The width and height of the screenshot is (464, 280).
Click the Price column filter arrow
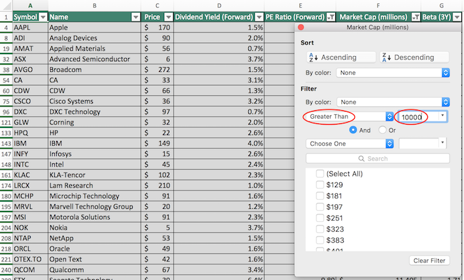pyautogui.click(x=168, y=17)
